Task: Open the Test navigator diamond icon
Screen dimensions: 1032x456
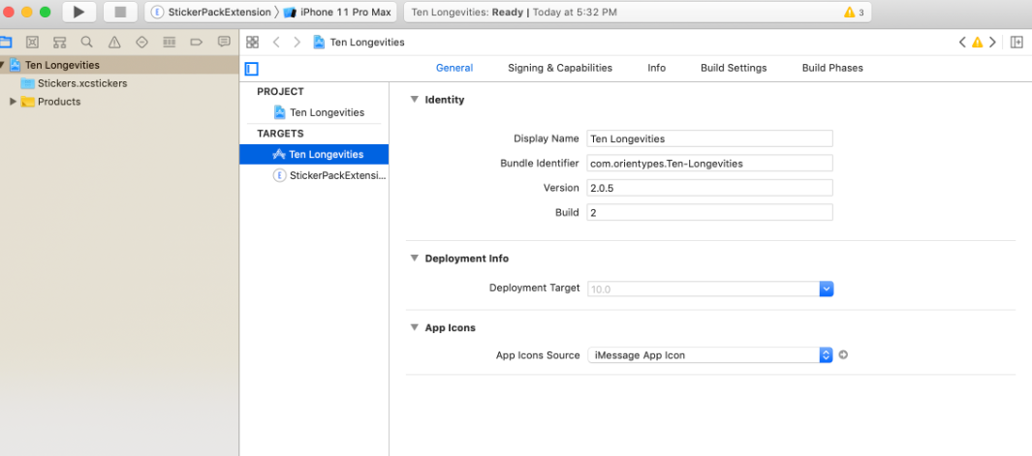Action: coord(141,42)
